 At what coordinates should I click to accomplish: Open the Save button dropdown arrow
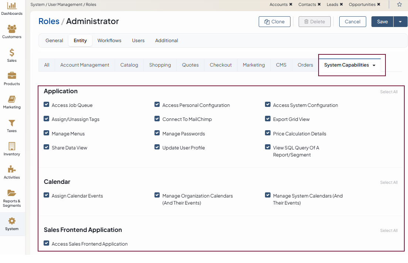click(x=400, y=22)
